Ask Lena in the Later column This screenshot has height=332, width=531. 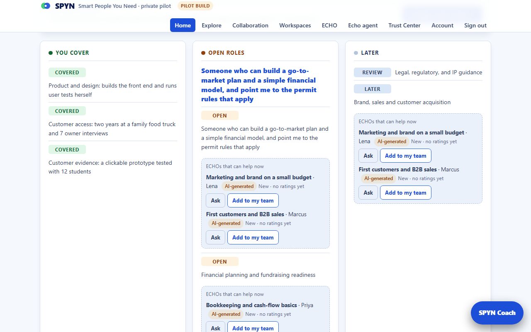368,156
